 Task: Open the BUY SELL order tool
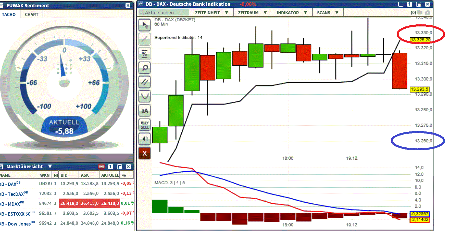[x=145, y=125]
